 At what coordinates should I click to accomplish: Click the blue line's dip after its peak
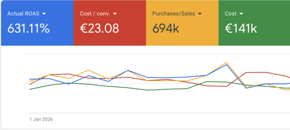point(246,88)
